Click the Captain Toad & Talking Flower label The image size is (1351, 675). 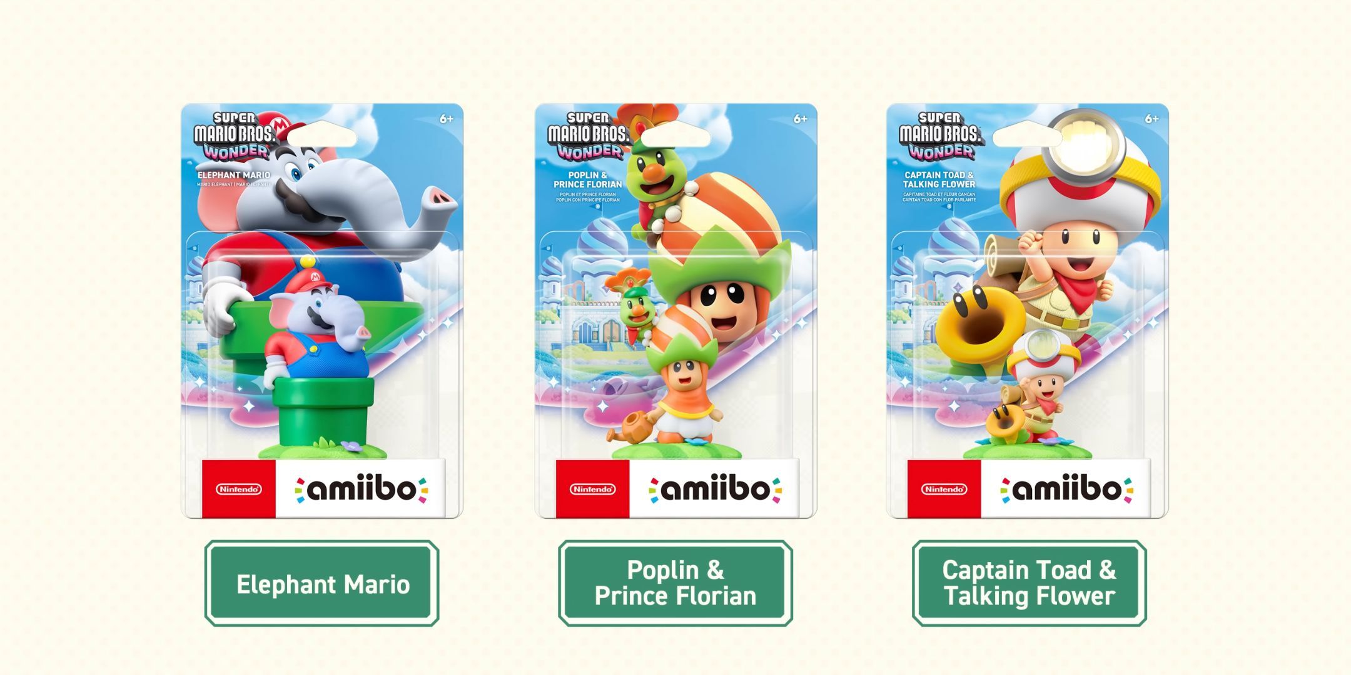point(1030,584)
